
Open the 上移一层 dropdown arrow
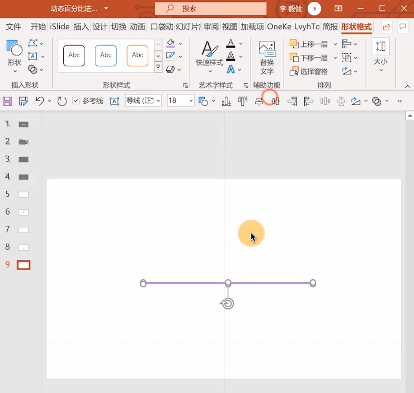[x=335, y=44]
